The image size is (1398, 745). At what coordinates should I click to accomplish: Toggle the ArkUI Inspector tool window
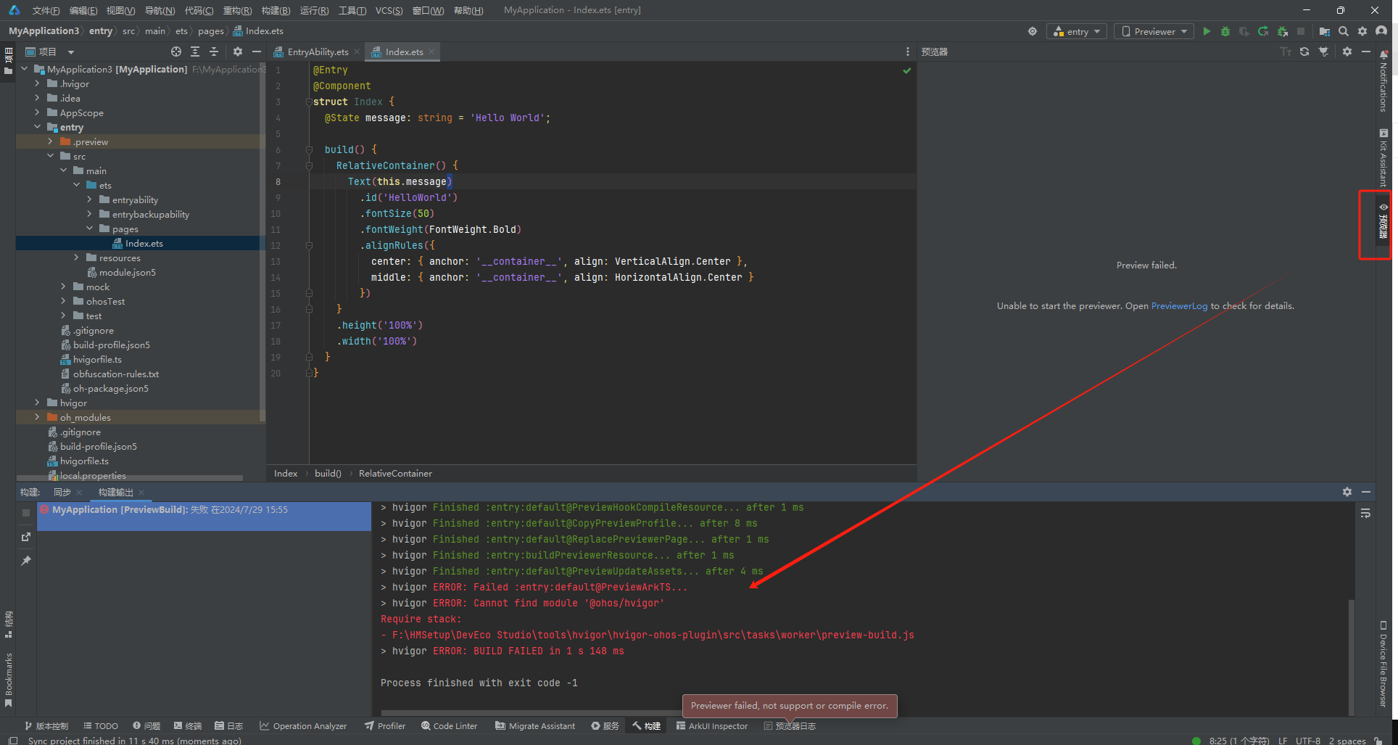(711, 726)
